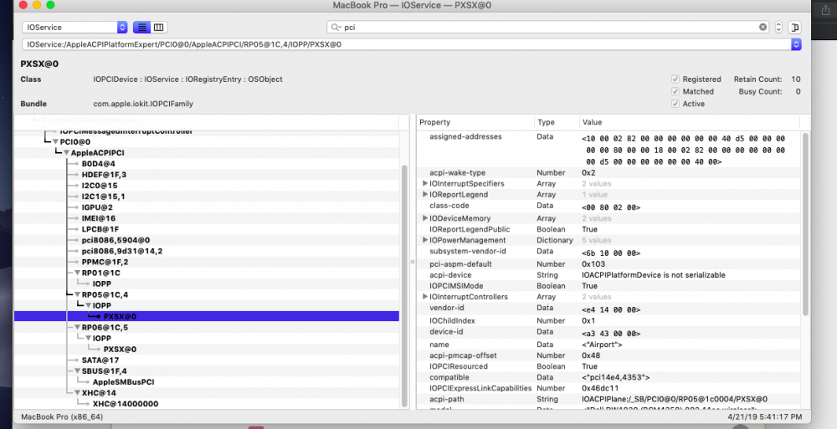Viewport: 837px width, 429px height.
Task: Switch to the hierarchical list view
Action: (x=141, y=28)
